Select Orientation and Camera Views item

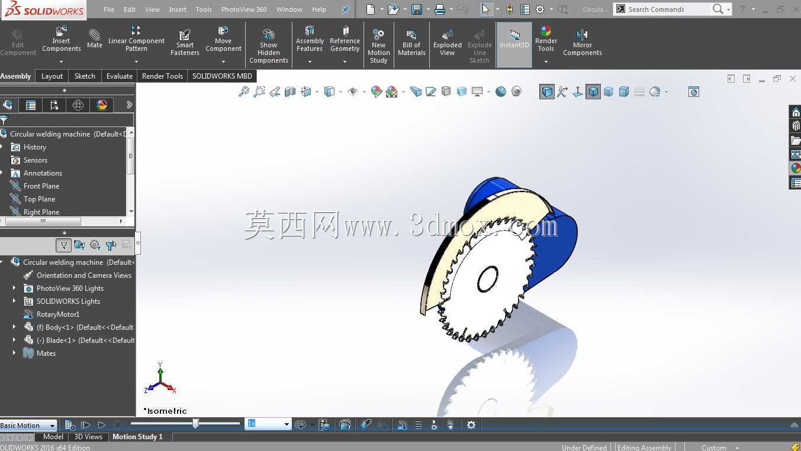coord(83,275)
